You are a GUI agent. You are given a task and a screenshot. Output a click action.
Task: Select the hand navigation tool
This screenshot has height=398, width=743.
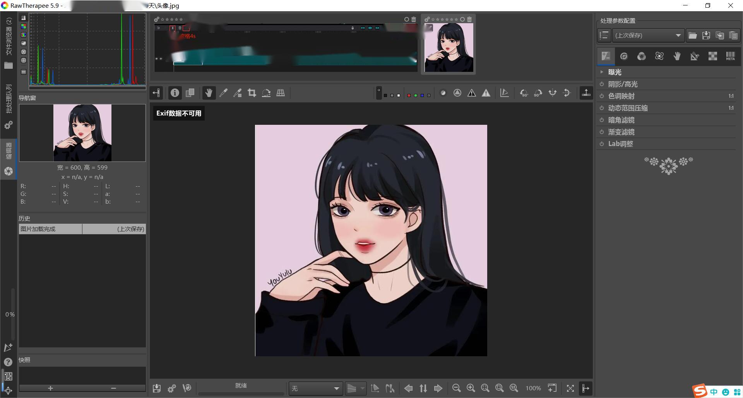coord(209,93)
